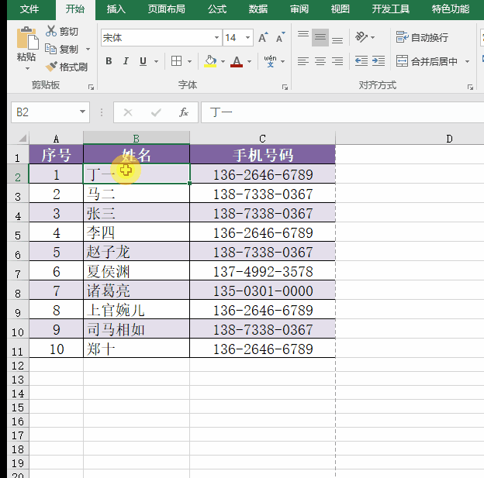Center cell text horizontally
484x478 pixels.
coord(320,61)
